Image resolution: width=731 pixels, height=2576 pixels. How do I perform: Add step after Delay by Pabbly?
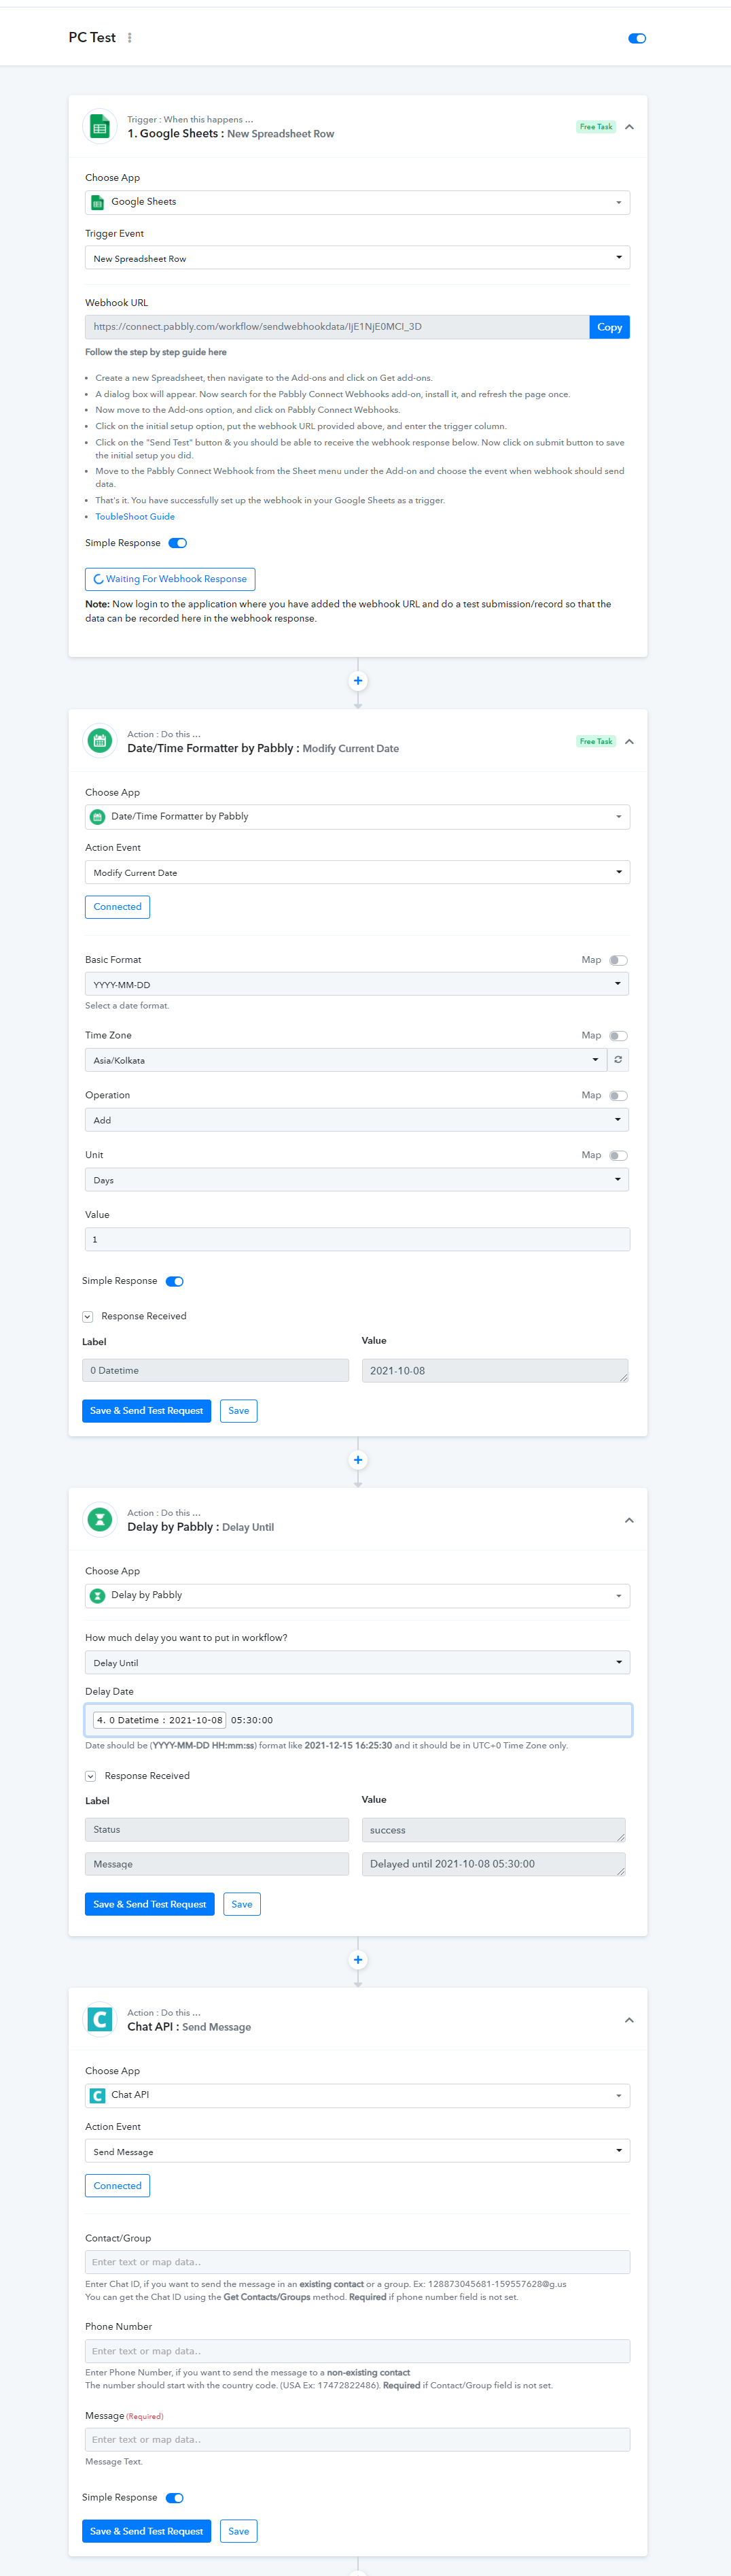pyautogui.click(x=357, y=1960)
